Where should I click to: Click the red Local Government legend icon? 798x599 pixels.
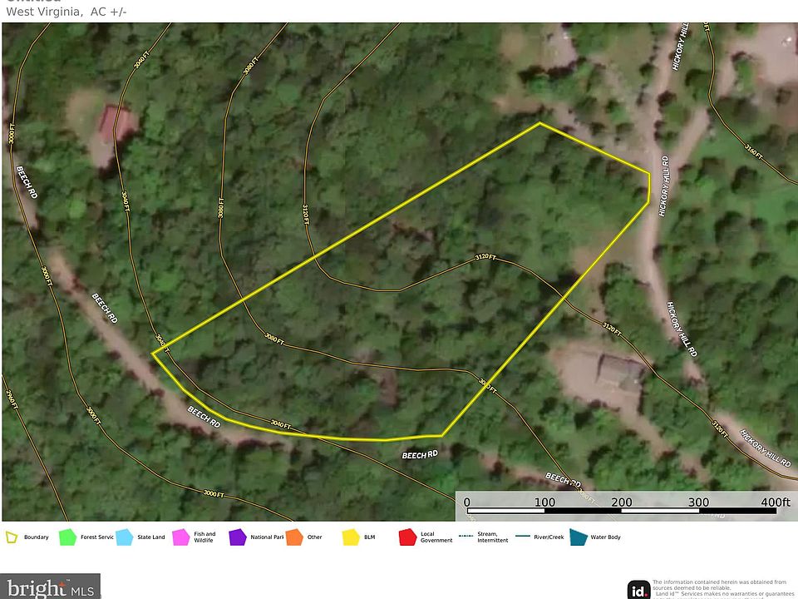pyautogui.click(x=407, y=537)
